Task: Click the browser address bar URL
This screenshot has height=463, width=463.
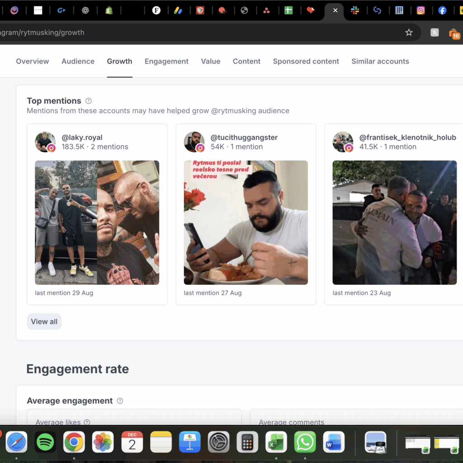Action: (x=42, y=33)
